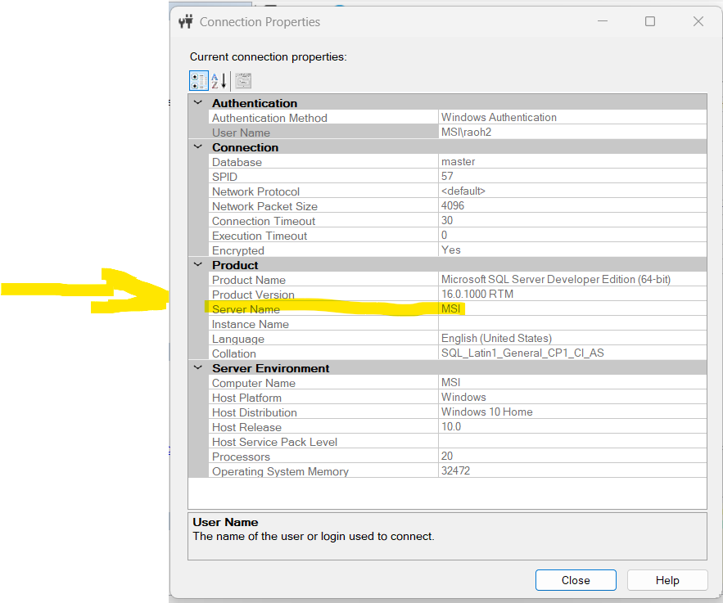Screen dimensions: 723x603
Task: Open Help for connection properties
Action: [x=667, y=580]
